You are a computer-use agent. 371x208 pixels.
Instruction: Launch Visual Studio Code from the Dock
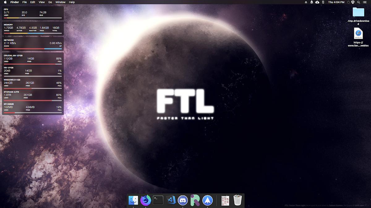click(x=171, y=201)
